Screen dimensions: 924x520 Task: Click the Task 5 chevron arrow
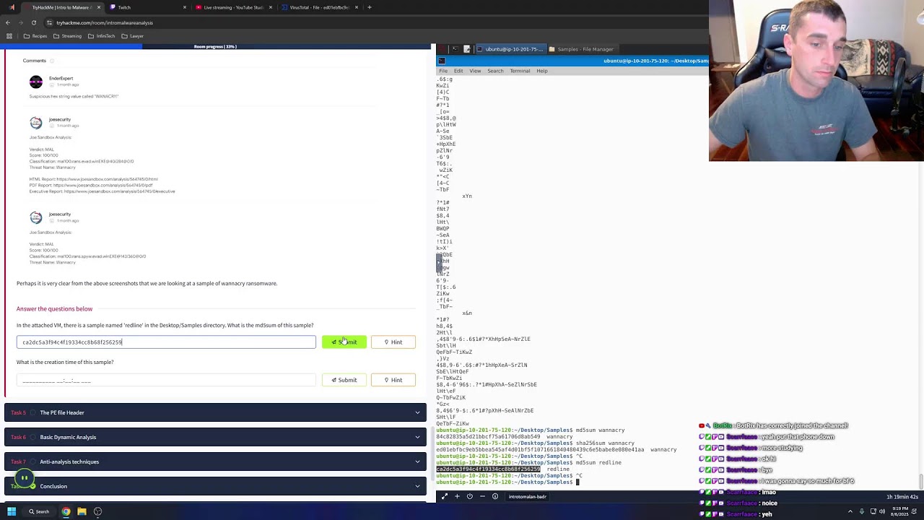pos(417,412)
